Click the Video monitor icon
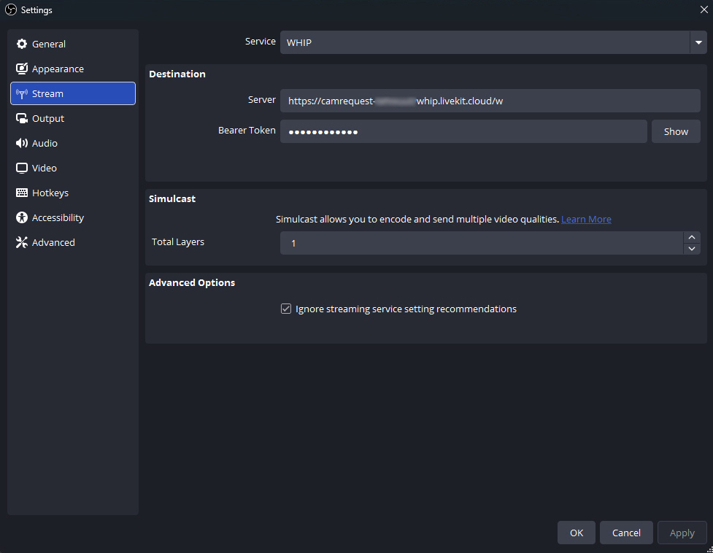 point(22,168)
